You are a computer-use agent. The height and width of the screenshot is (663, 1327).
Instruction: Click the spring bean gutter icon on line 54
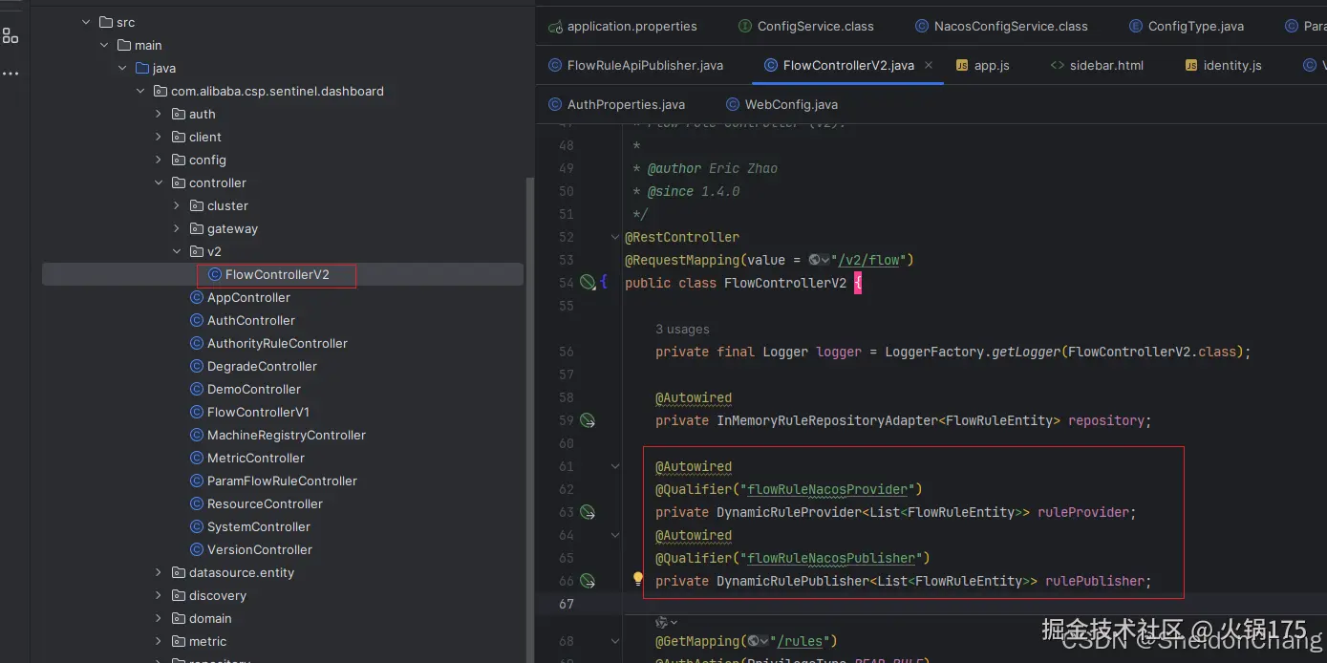coord(588,282)
